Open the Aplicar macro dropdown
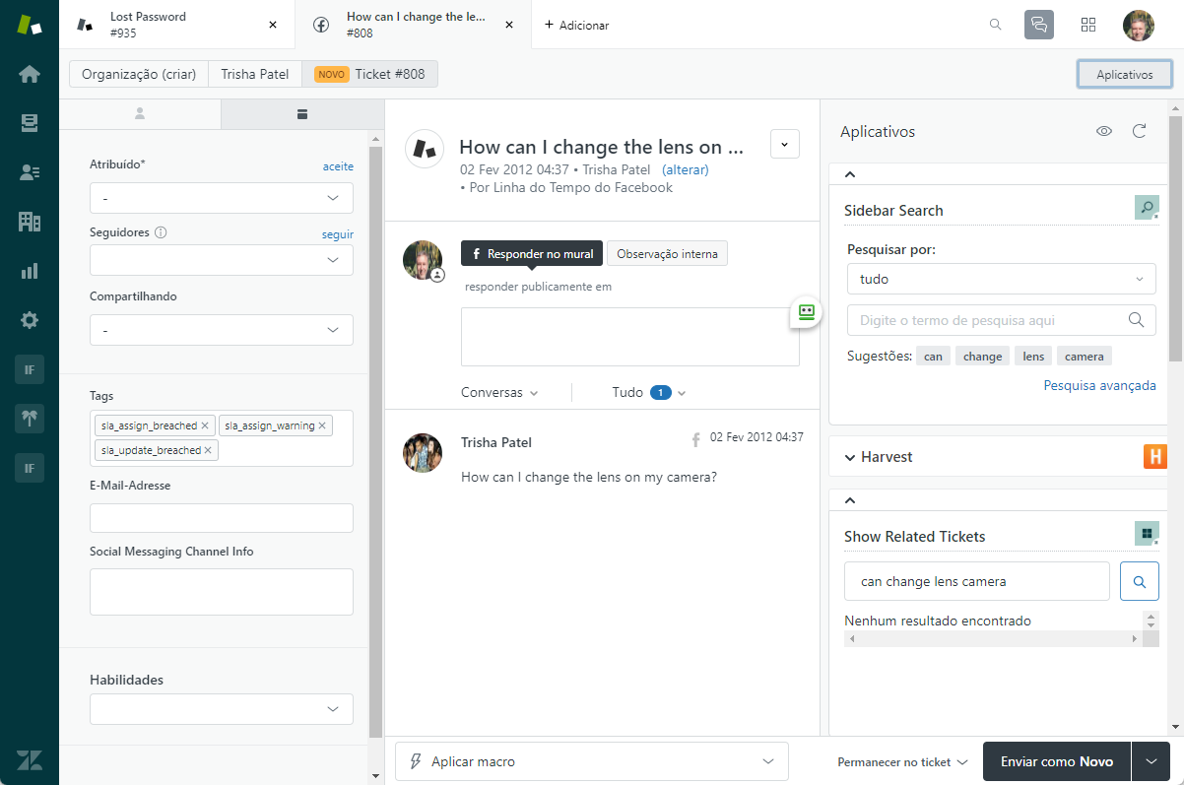This screenshot has width=1184, height=785. [592, 761]
